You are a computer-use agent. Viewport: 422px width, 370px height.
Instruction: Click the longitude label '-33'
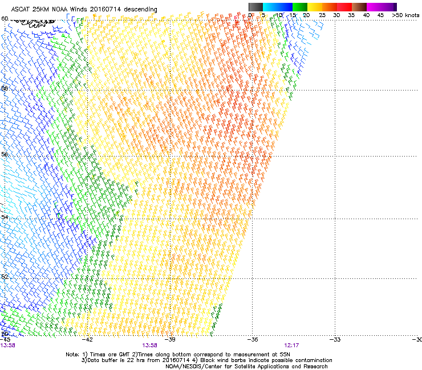(335, 339)
